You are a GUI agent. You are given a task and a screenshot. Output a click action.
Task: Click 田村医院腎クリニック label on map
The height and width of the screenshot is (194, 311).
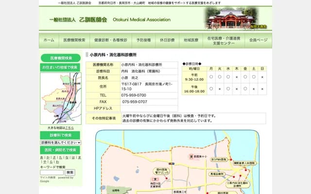pyautogui.click(x=162, y=172)
